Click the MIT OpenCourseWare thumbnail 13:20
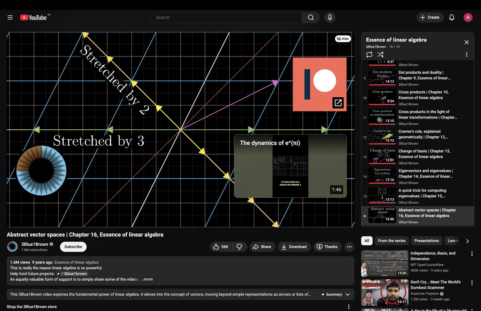The width and height of the screenshot is (481, 311). pos(385,264)
